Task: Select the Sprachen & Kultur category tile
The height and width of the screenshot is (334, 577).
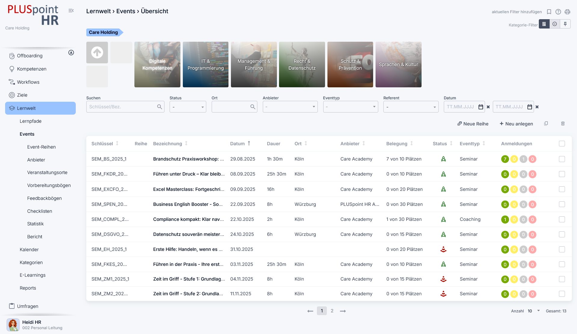Action: coord(398,65)
